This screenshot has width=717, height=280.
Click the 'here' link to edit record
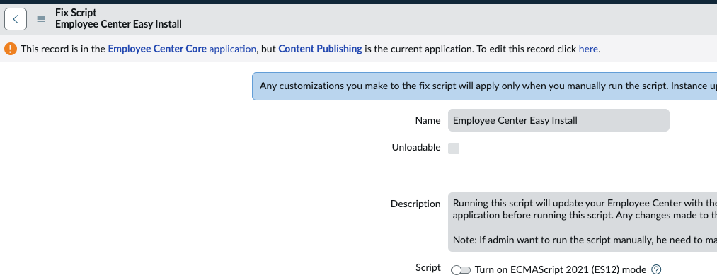(588, 49)
